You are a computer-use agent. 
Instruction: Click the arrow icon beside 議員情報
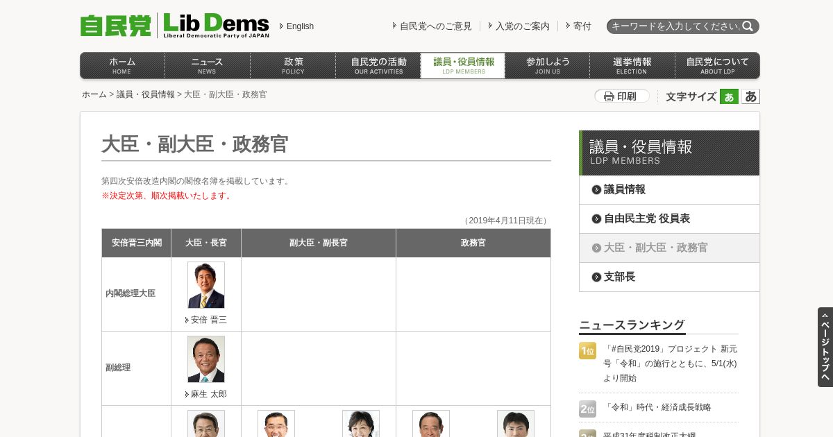(596, 189)
